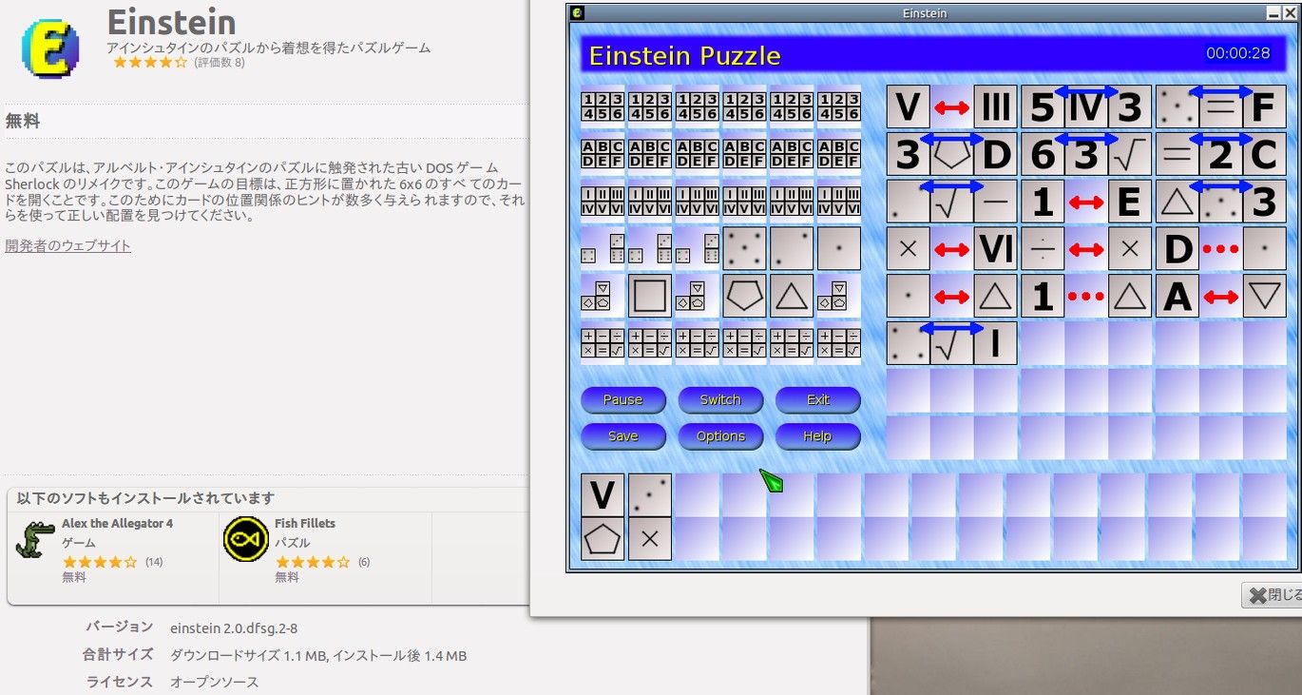The width and height of the screenshot is (1302, 695).
Task: Click the オープンソース license value
Action: [214, 682]
